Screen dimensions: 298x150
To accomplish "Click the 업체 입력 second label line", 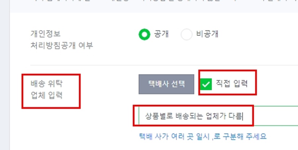I will coord(47,95).
